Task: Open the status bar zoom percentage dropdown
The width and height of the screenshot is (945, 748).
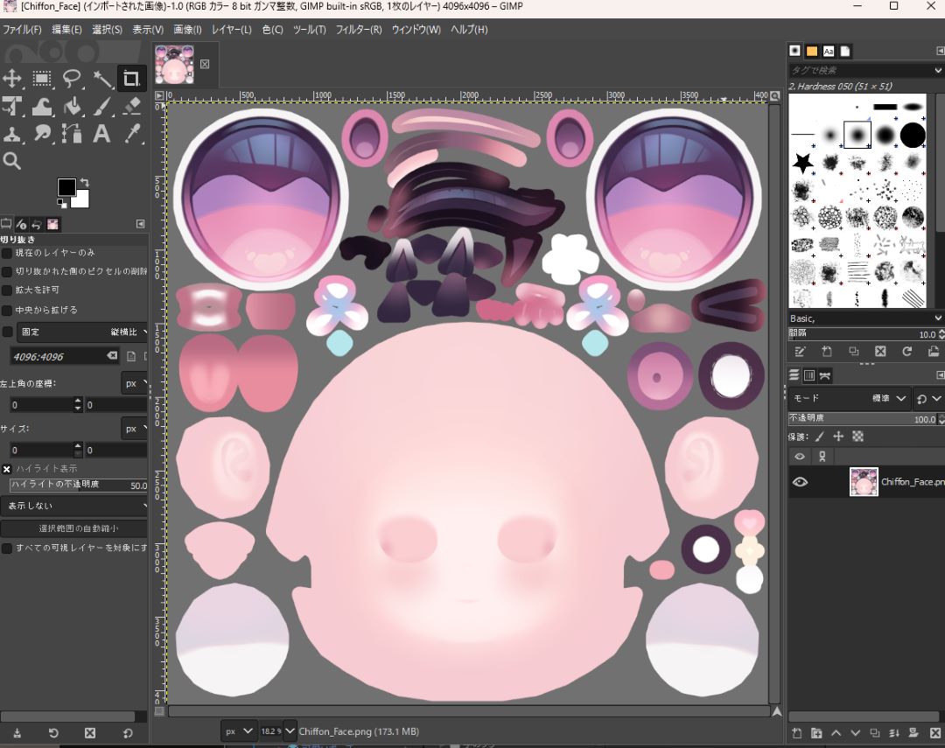Action: [x=290, y=731]
